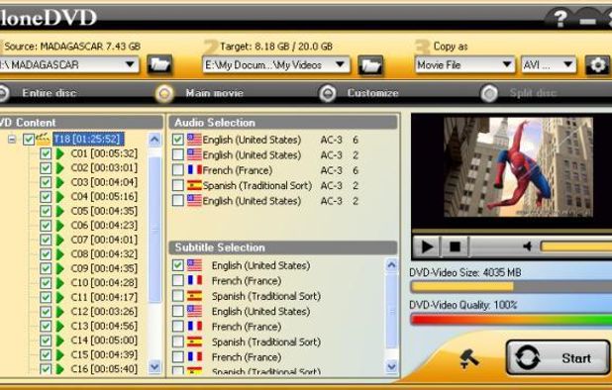612x390 pixels.
Task: Browse for target folder icon
Action: click(x=370, y=65)
